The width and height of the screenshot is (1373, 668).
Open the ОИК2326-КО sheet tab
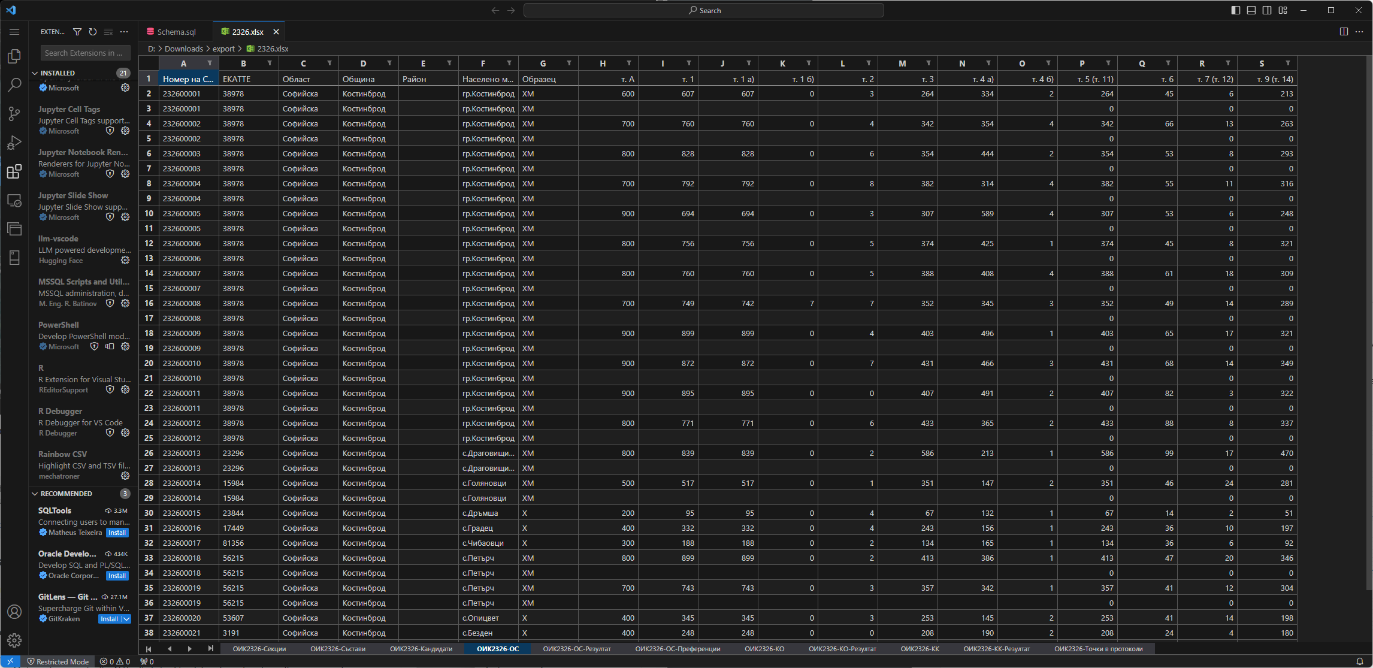(x=764, y=648)
